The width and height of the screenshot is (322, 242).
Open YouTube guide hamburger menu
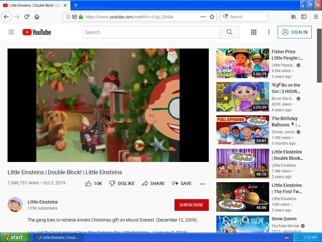pos(11,32)
